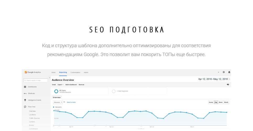
Task: Collapse the left sidebar panel arrow
Action: click(x=50, y=78)
